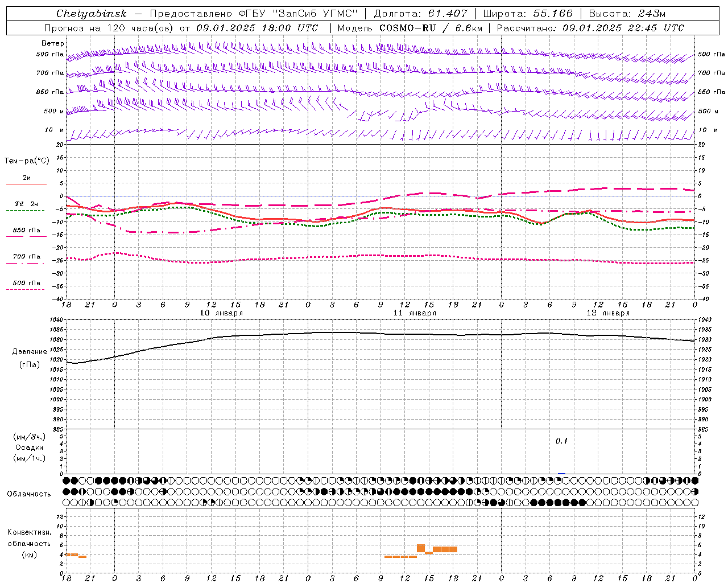
Task: Click the forecast start time '09.01.2025 18:00 UTC'
Action: 257,28
